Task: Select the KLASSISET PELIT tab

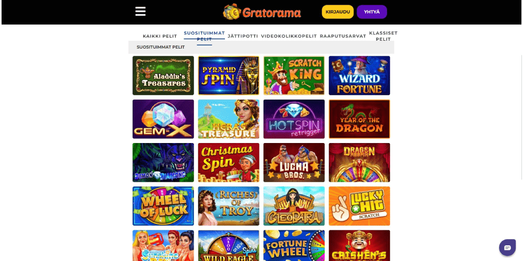Action: pos(383,36)
